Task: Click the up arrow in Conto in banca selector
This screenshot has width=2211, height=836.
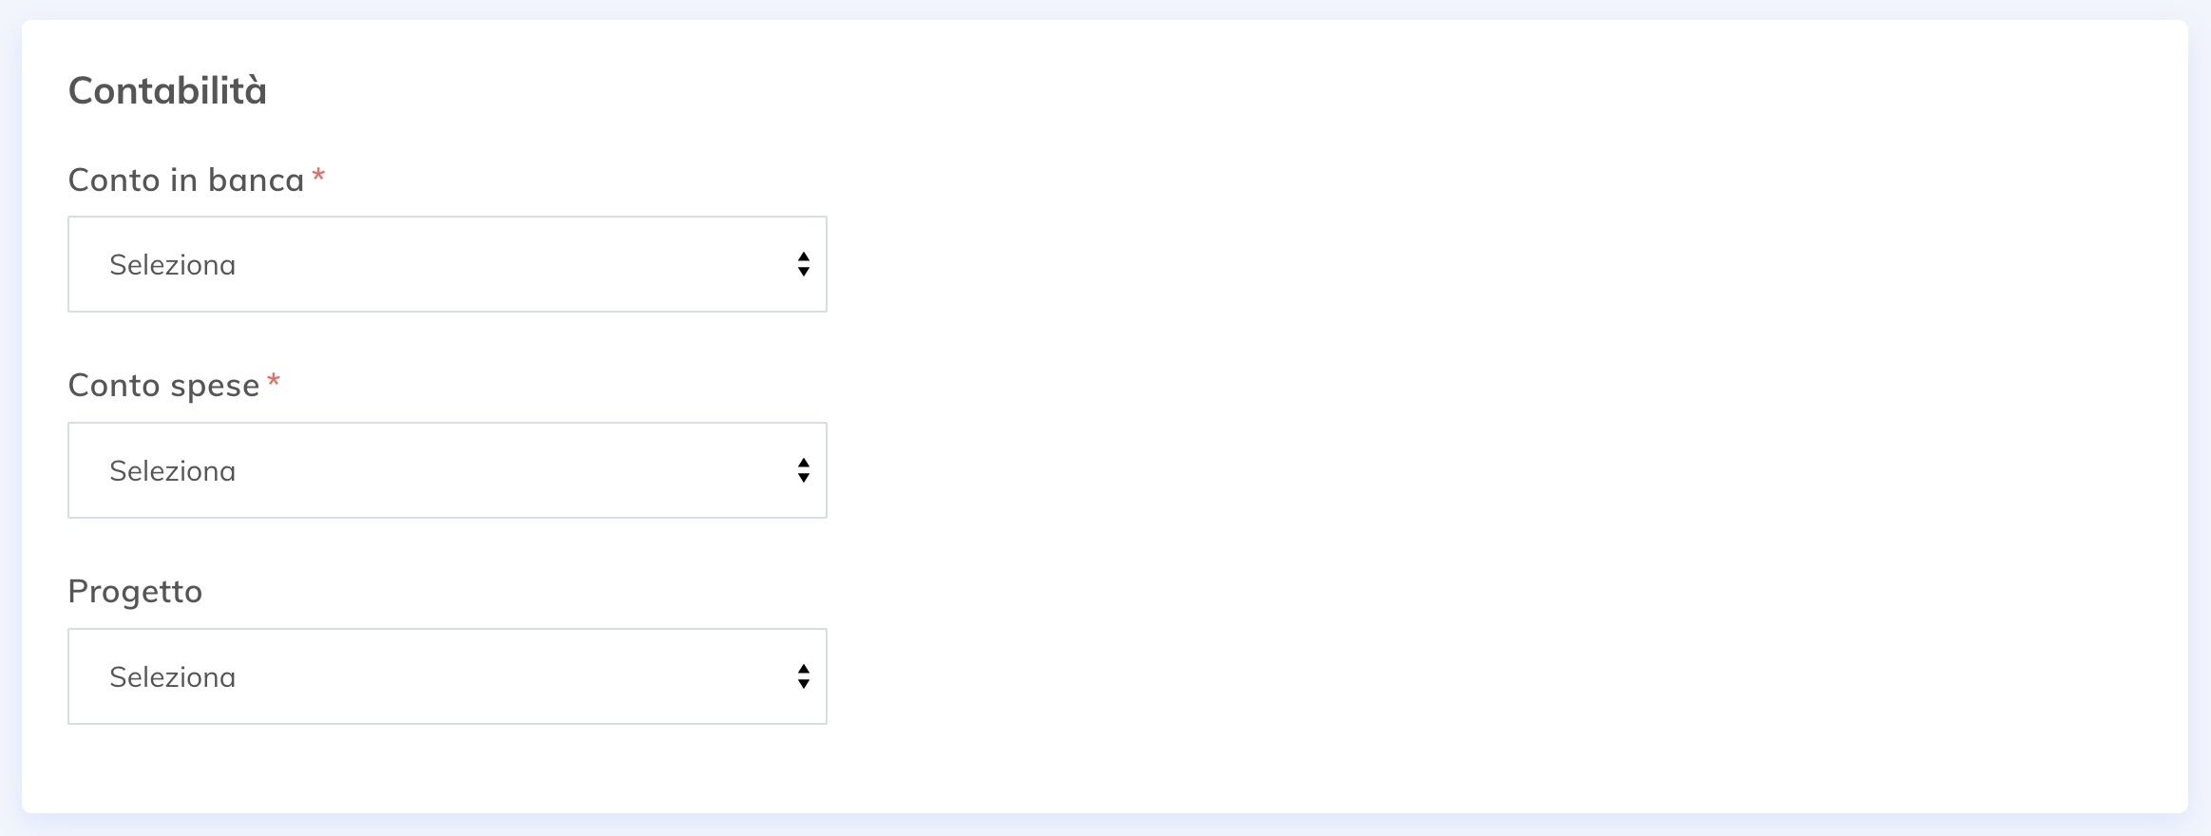Action: [x=804, y=256]
